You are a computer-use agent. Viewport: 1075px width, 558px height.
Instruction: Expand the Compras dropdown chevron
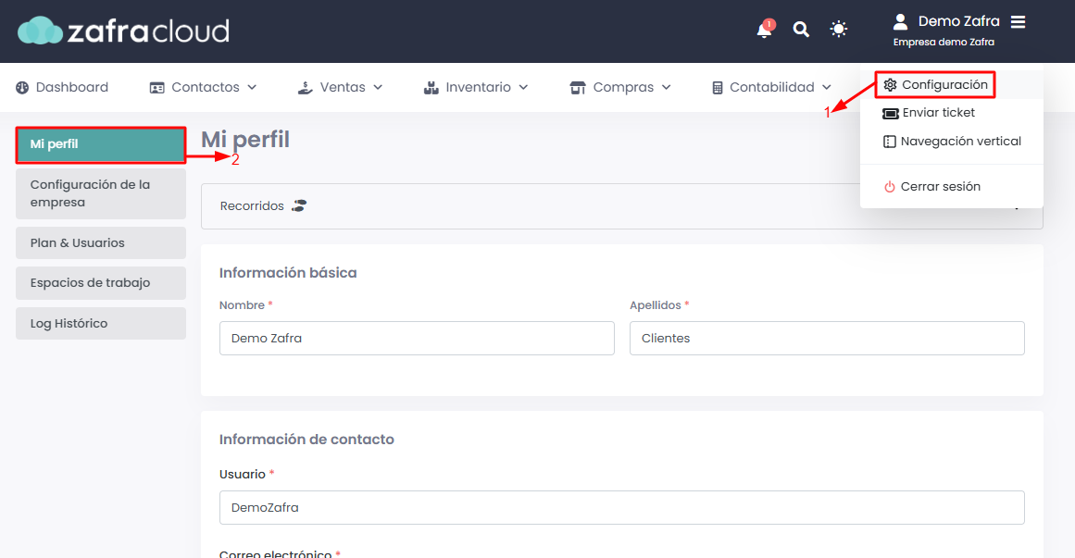pyautogui.click(x=667, y=88)
